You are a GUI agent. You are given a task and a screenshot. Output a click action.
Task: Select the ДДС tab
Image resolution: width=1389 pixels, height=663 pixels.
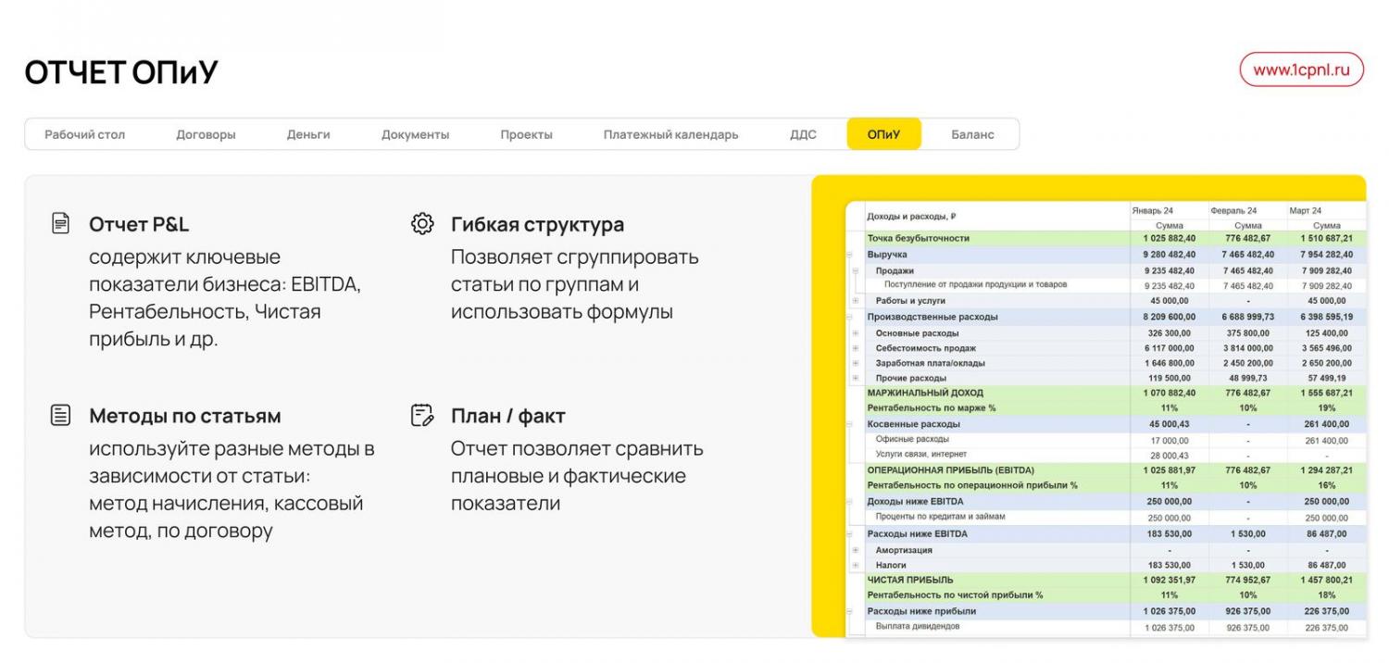[x=803, y=134]
